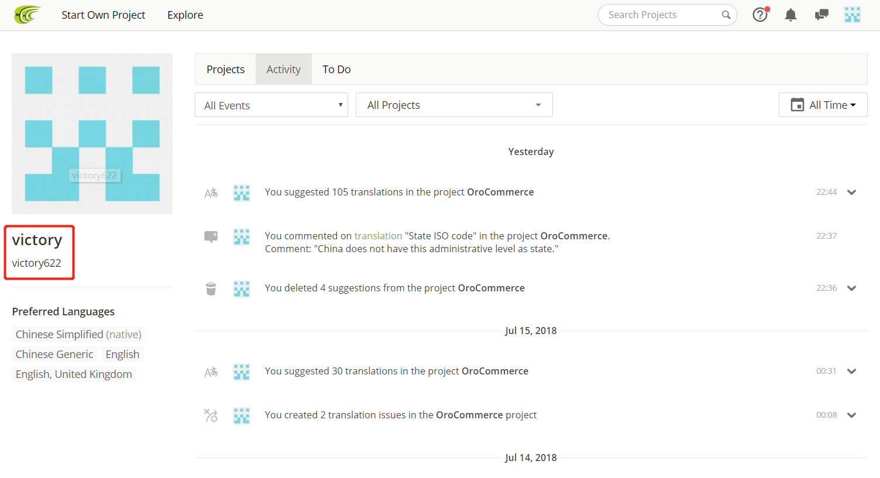Switch to the To Do tab
The width and height of the screenshot is (880, 478).
click(x=336, y=69)
